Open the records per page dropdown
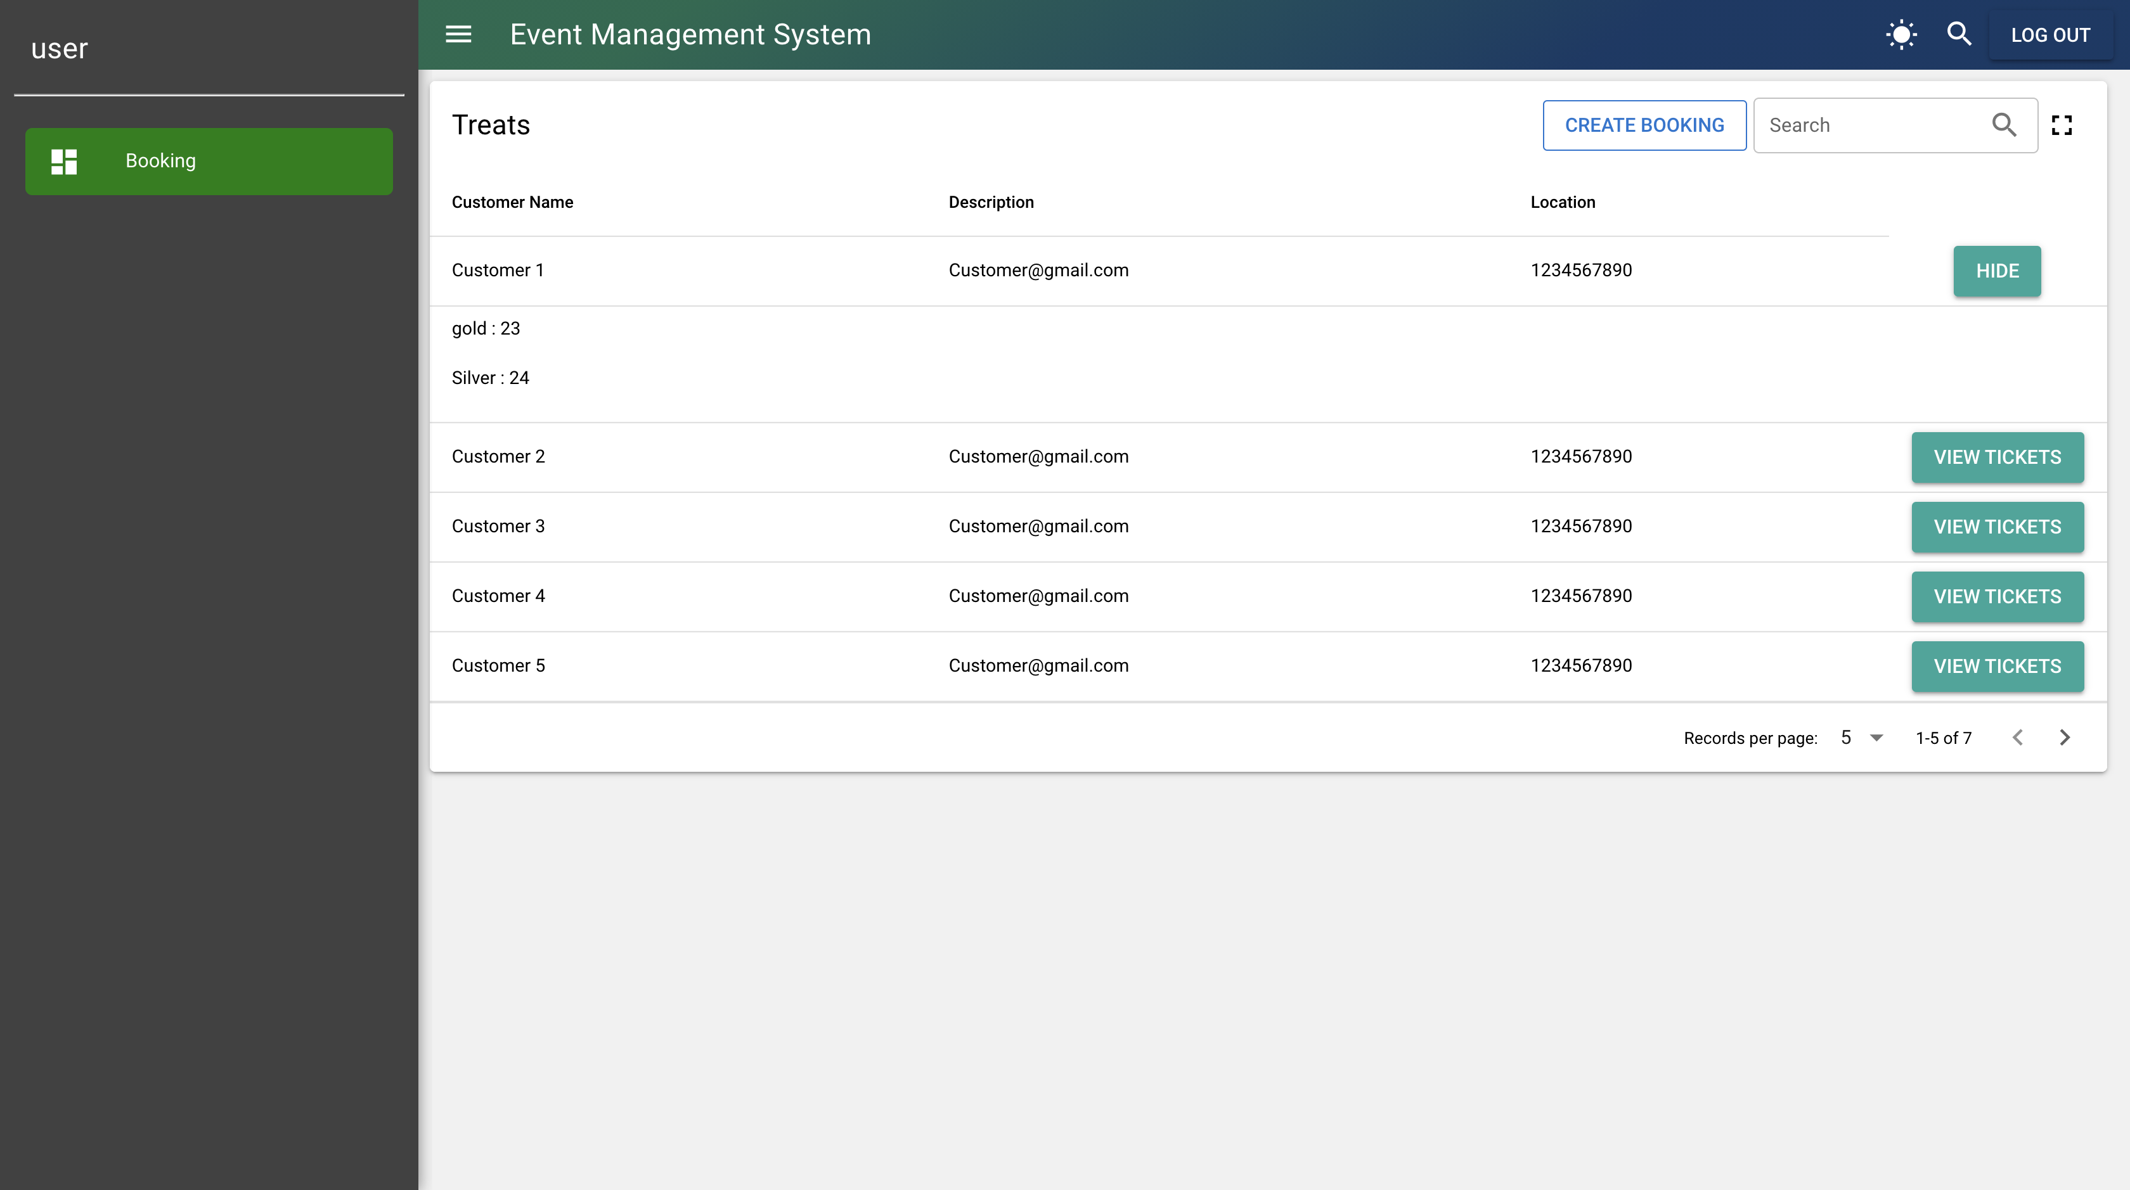Viewport: 2130px width, 1190px height. tap(1862, 737)
